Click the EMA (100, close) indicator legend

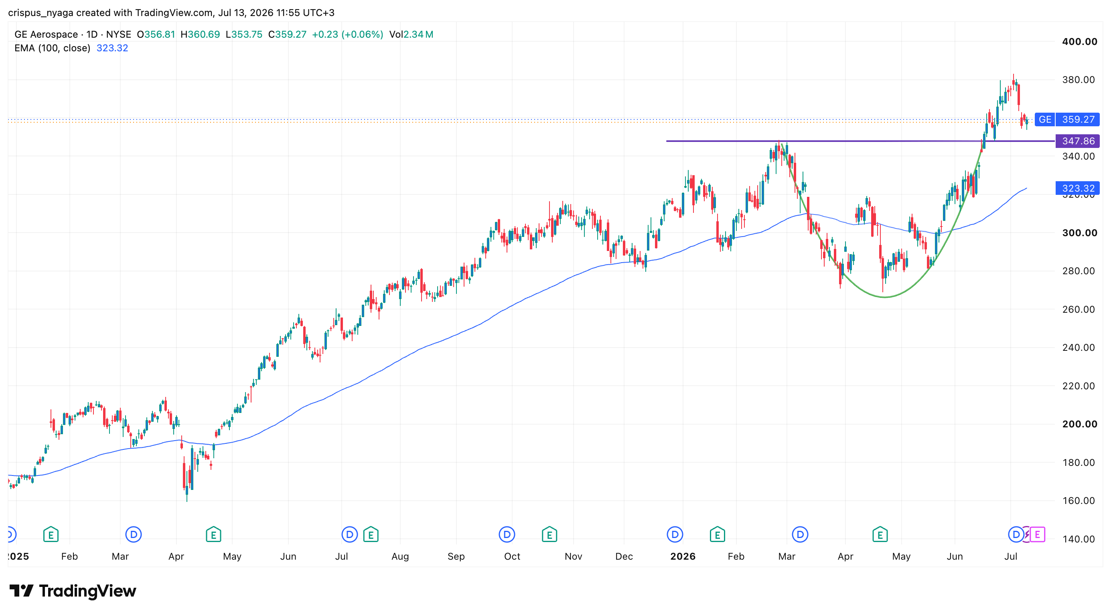pyautogui.click(x=52, y=48)
